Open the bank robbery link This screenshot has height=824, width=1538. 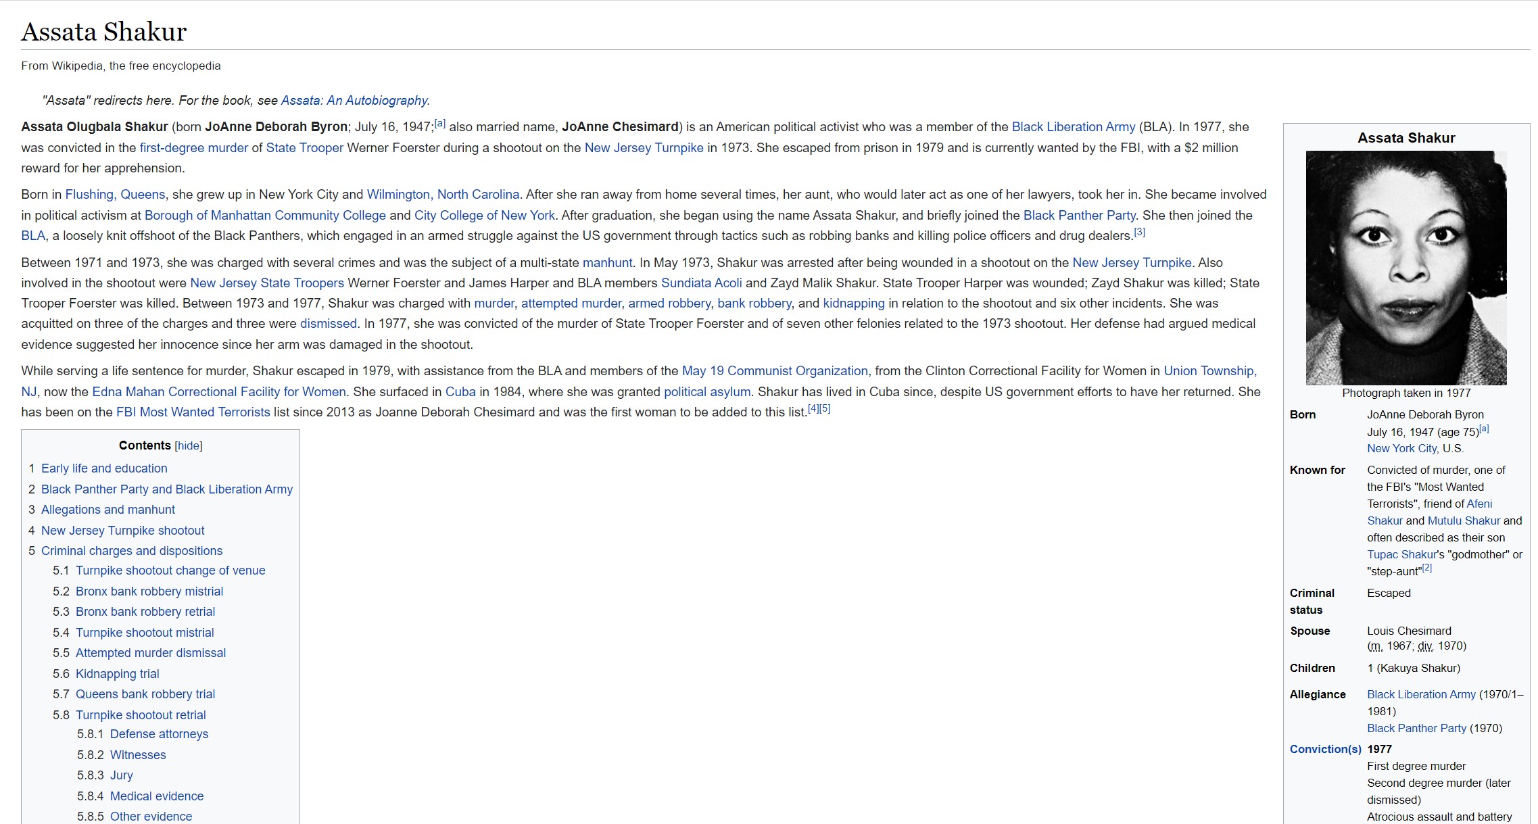[x=754, y=304]
